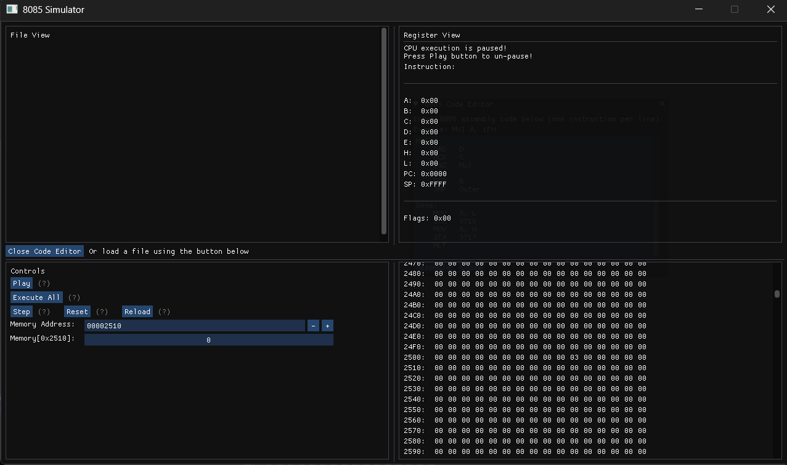
Task: Click the C register value row
Action: click(421, 121)
